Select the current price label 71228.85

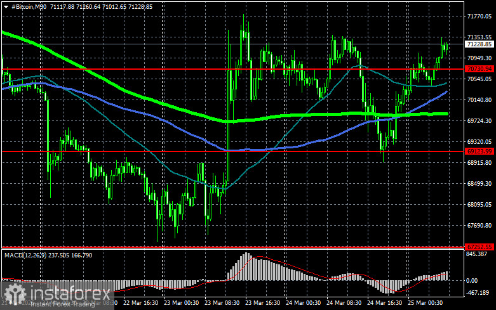[479, 44]
